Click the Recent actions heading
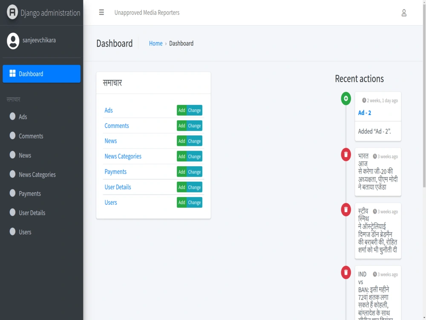The width and height of the screenshot is (426, 320). point(359,79)
